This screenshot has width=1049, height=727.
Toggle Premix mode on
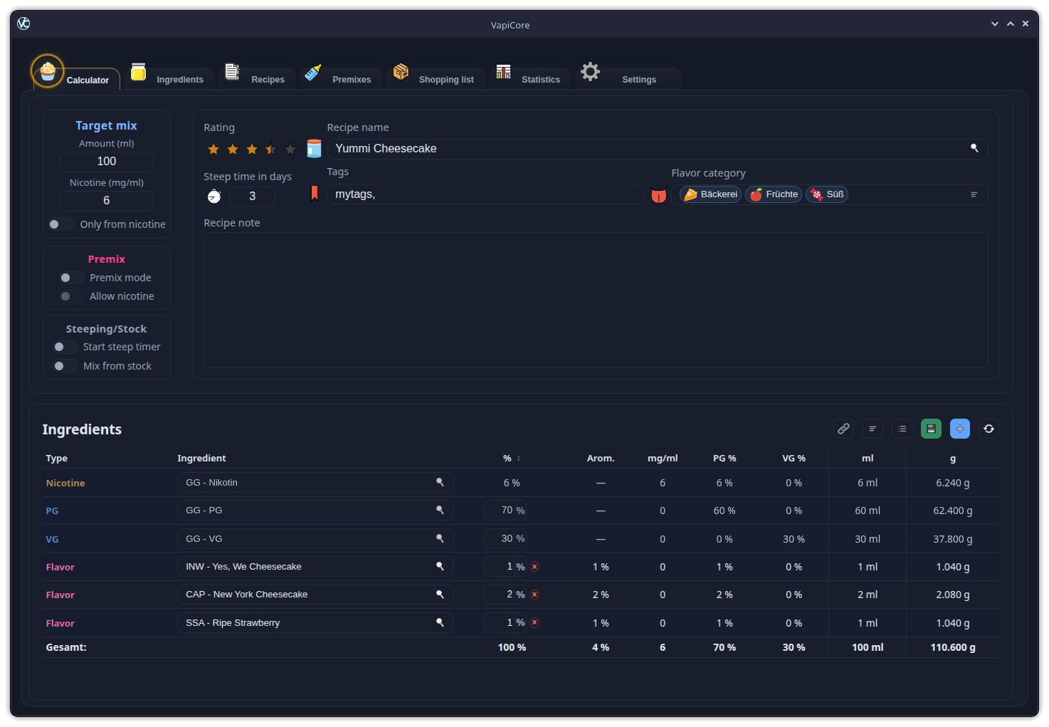tap(70, 278)
